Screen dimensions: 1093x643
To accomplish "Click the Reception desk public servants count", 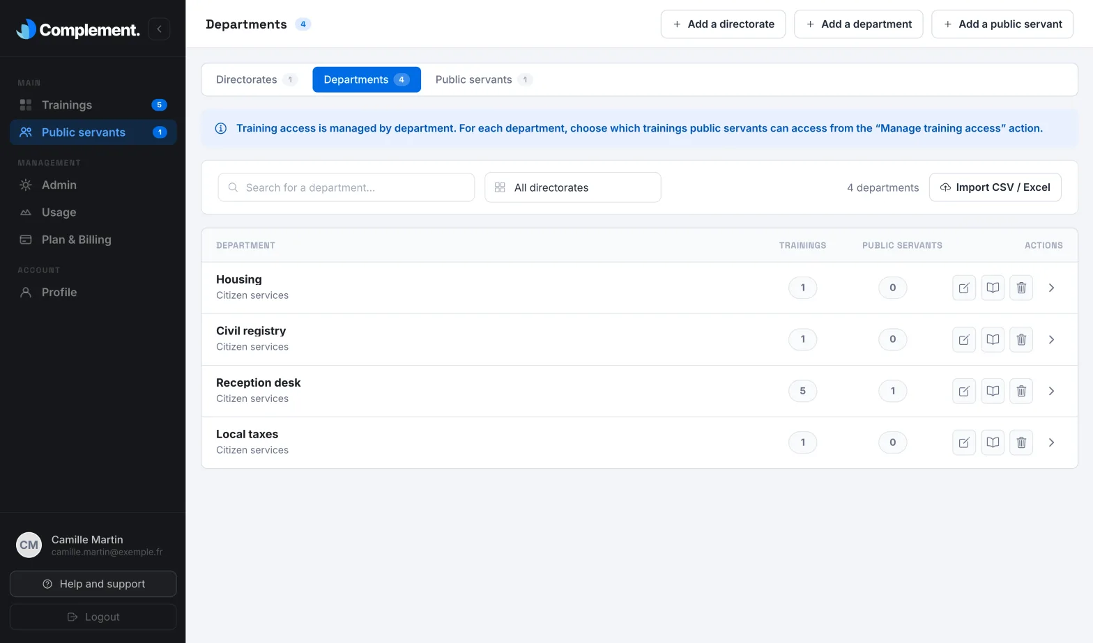I will click(893, 391).
